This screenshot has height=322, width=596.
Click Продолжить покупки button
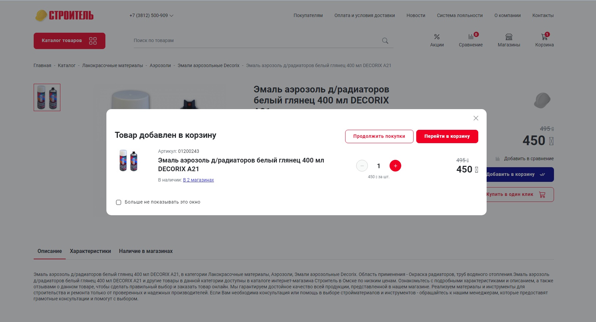379,136
